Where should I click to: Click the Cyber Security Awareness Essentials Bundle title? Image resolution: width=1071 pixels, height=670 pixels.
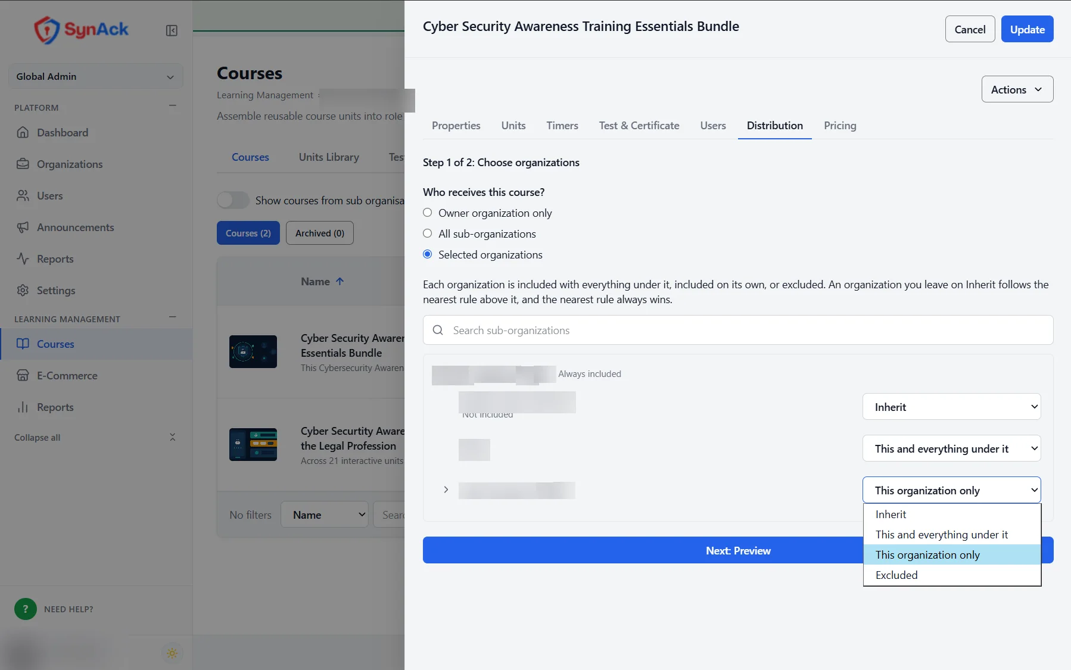353,345
